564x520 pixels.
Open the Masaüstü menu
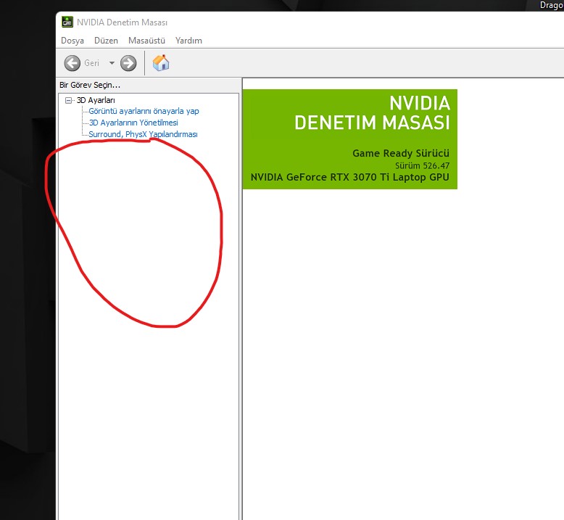[146, 41]
